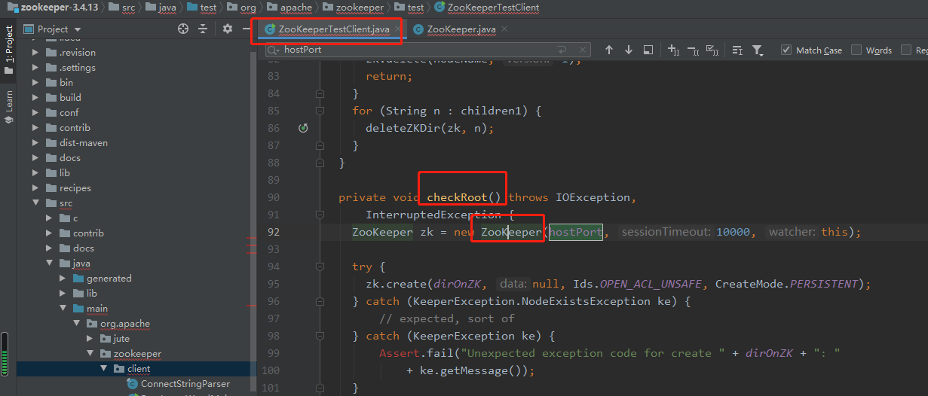
Task: Open search history magnifier icon
Action: (x=274, y=50)
